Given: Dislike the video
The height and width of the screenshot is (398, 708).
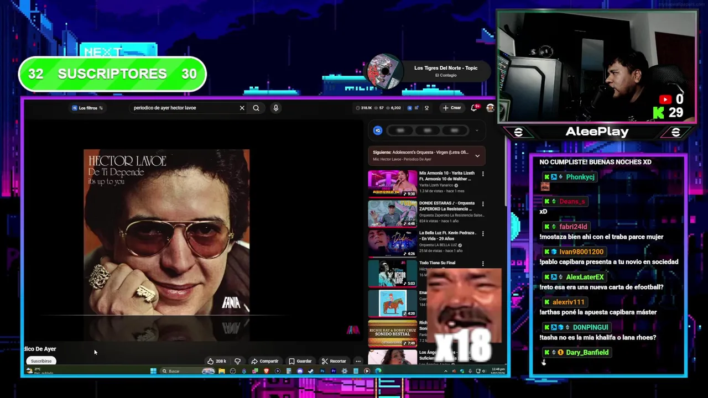Looking at the screenshot, I should (237, 361).
